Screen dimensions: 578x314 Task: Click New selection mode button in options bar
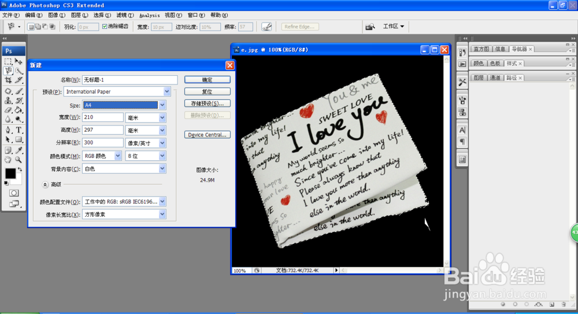pos(31,27)
